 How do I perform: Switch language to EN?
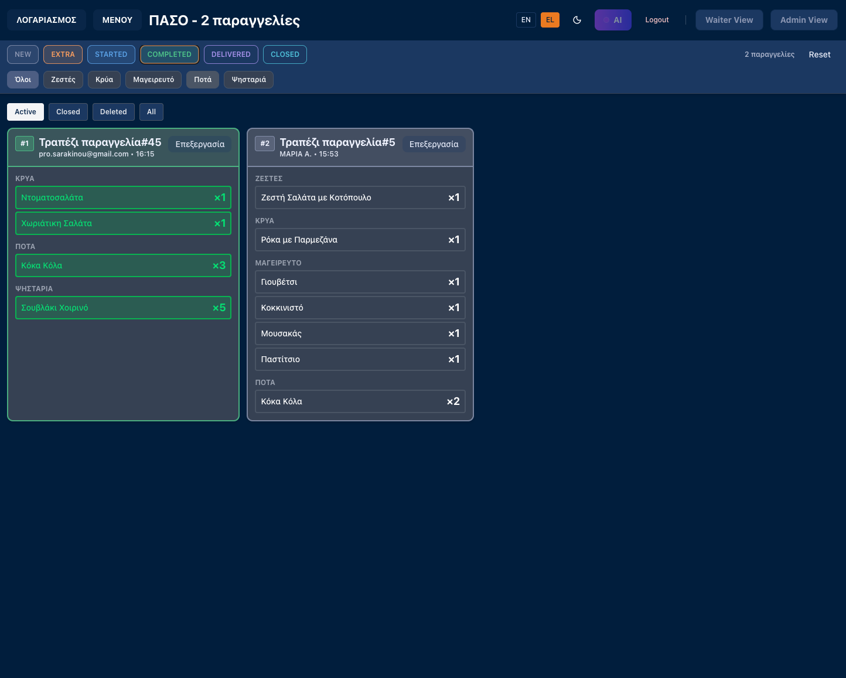526,20
